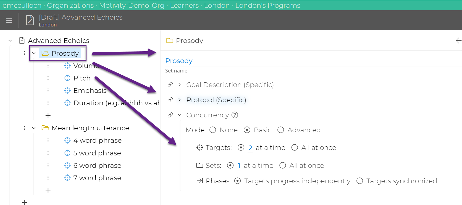Image resolution: width=462 pixels, height=205 pixels.
Task: Select the target icon next to 4 word phrase
Action: pos(67,140)
